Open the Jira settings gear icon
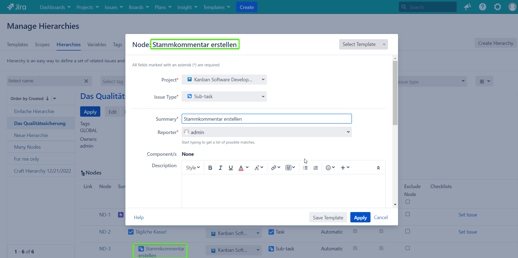 (x=497, y=7)
